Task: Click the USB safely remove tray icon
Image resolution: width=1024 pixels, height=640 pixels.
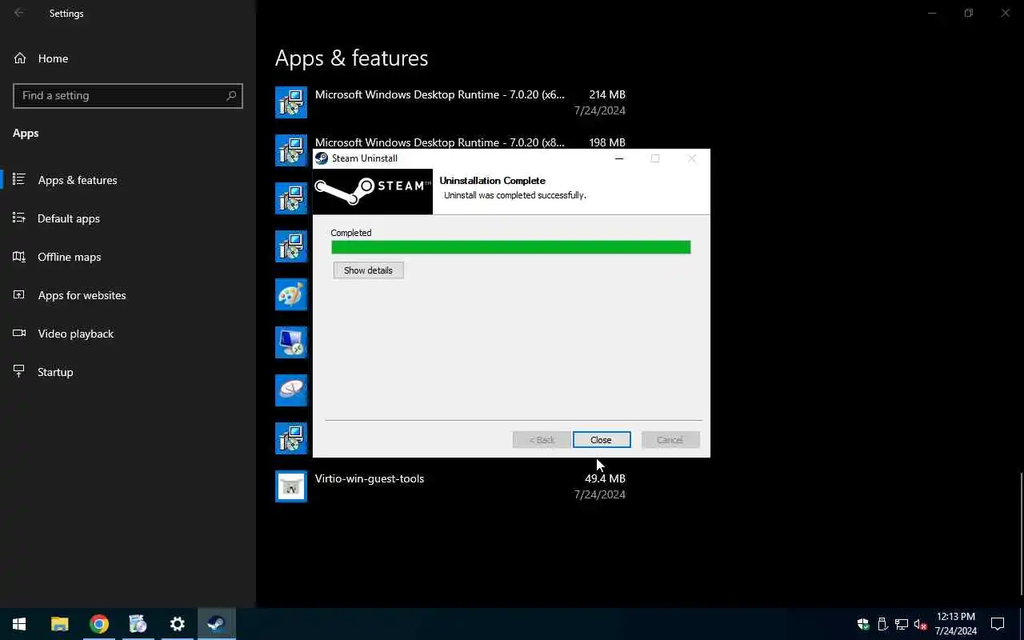Action: coord(882,624)
